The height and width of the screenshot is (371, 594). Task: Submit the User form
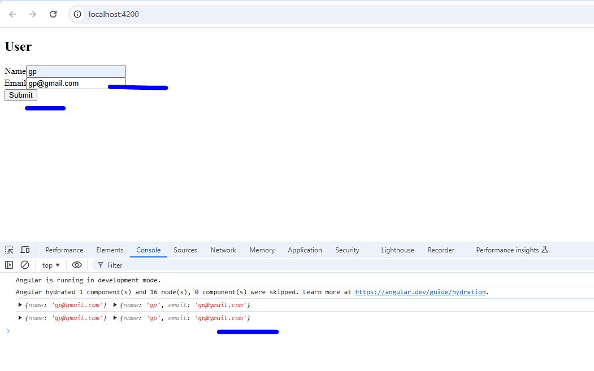click(x=21, y=95)
